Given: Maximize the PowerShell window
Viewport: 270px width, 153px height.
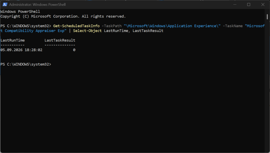Looking at the screenshot, I should (249, 4).
